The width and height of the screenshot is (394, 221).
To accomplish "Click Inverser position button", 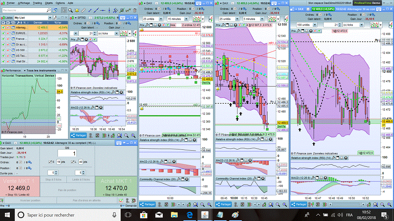I will pos(30,201).
